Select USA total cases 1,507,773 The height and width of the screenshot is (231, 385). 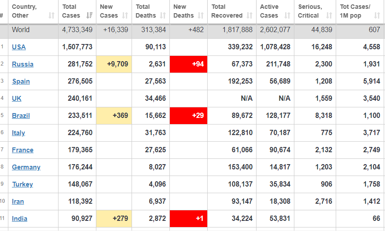(x=77, y=47)
